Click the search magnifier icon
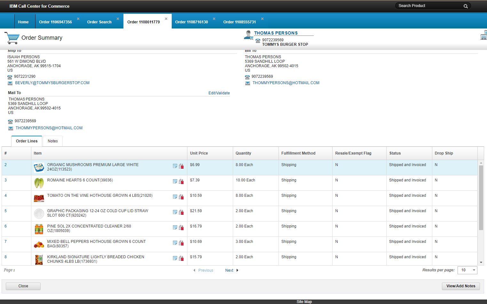The image size is (487, 304). [466, 6]
